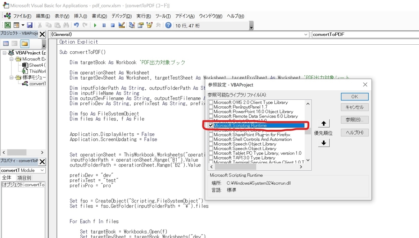Open the 挿入(I) menu

81,16
